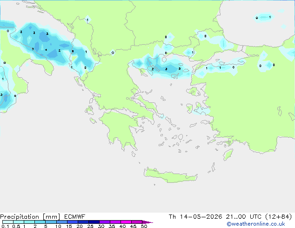Click the '15' legend scale label
The image size is (295, 228).
[69, 226]
